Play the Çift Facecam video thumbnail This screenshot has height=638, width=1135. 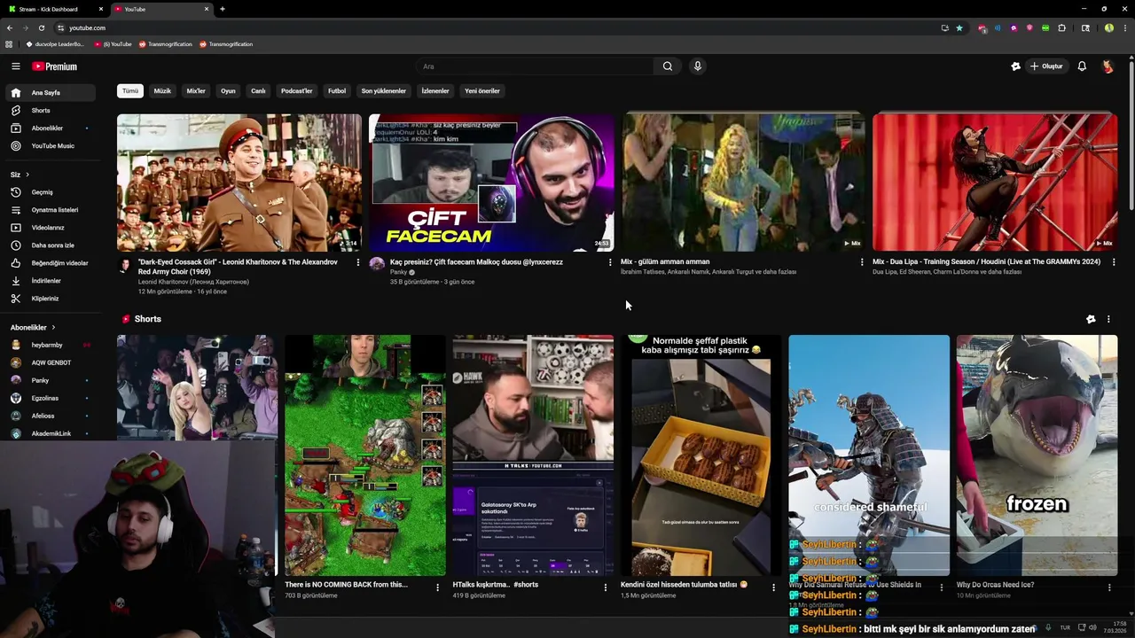[491, 183]
